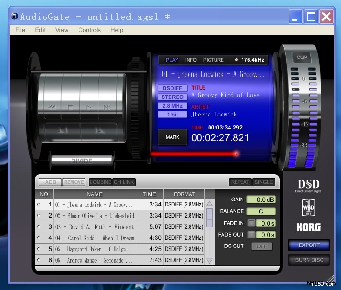Toggle the DC CUT off switch
This screenshot has height=290, width=341.
262,246
